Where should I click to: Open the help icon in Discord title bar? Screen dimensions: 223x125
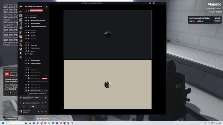pyautogui.click(x=154, y=3)
